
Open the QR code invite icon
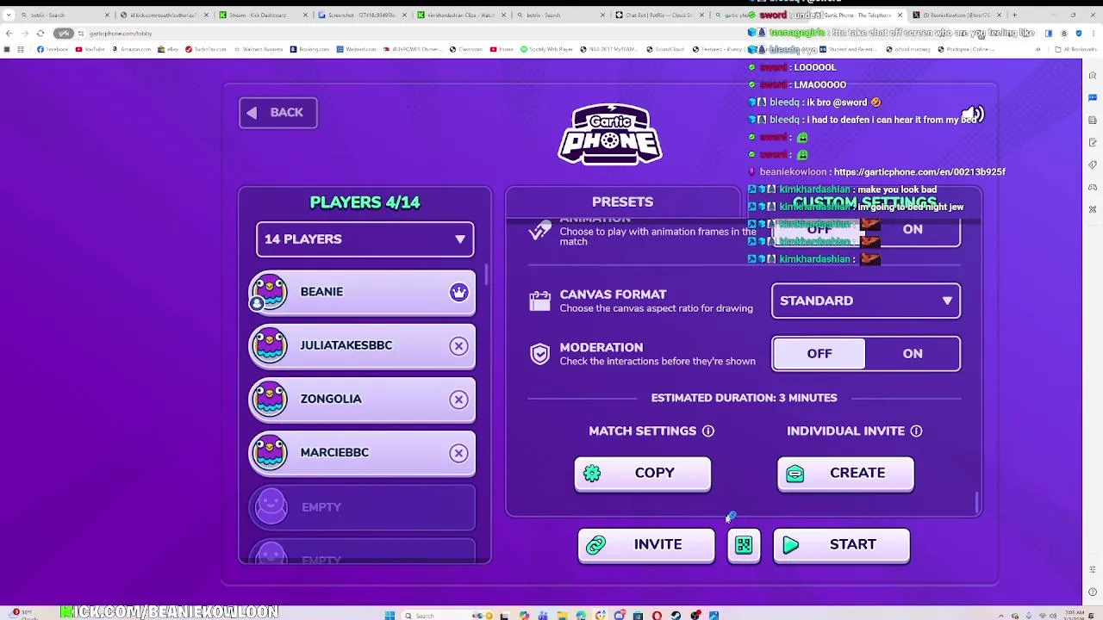tap(744, 545)
